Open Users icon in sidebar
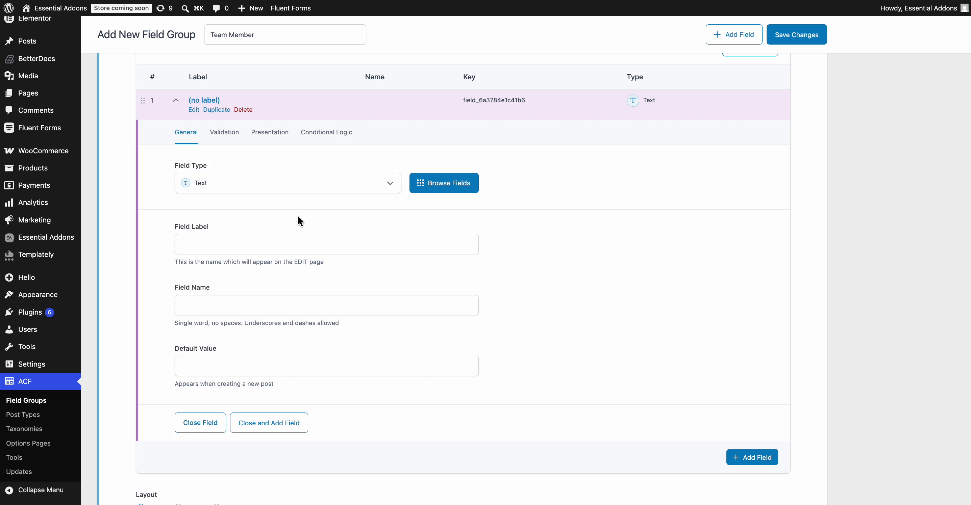Image resolution: width=971 pixels, height=505 pixels. pos(9,329)
